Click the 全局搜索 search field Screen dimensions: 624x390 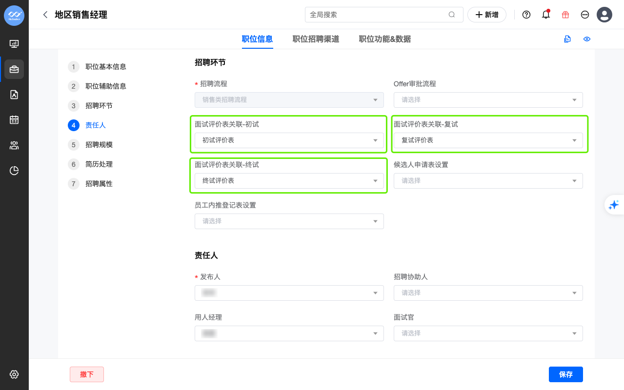(378, 15)
